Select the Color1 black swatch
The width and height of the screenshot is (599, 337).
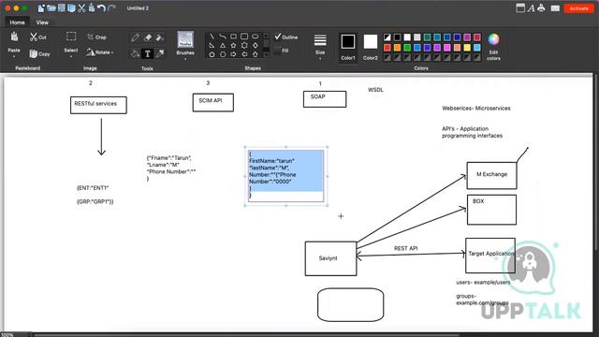click(348, 41)
